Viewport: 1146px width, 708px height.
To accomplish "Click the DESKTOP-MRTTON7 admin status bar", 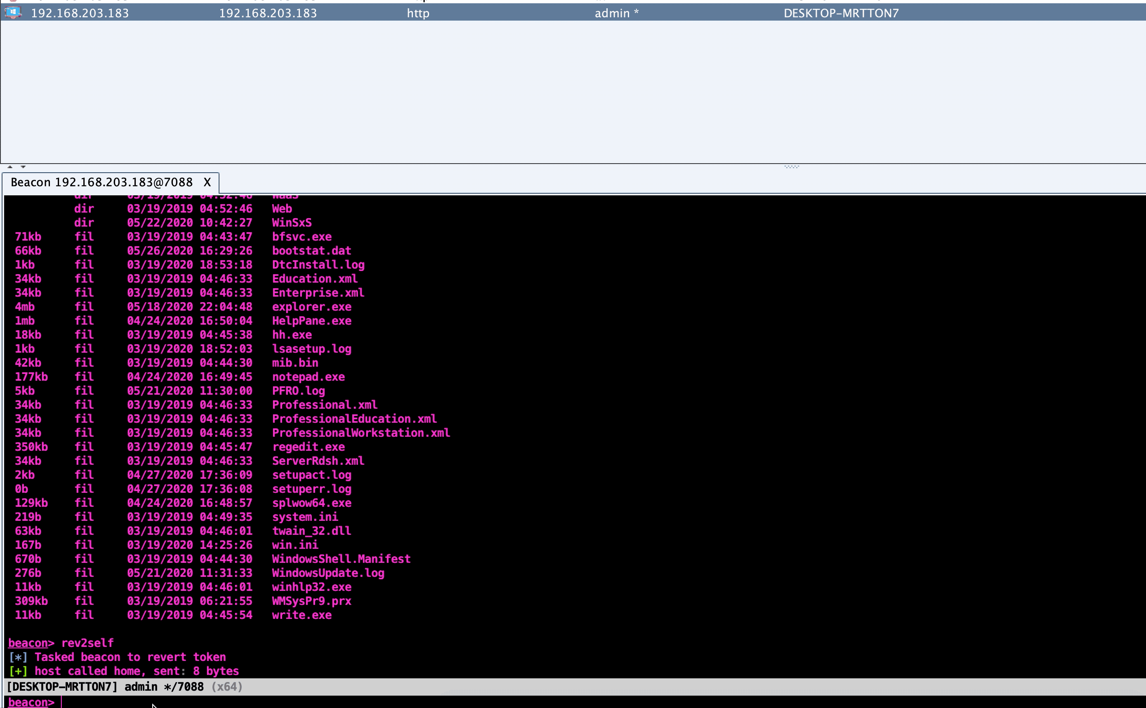I will [124, 687].
